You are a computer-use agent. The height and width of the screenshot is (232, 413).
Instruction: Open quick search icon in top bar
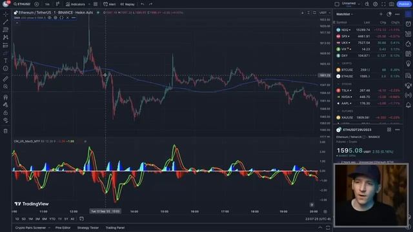point(367,5)
